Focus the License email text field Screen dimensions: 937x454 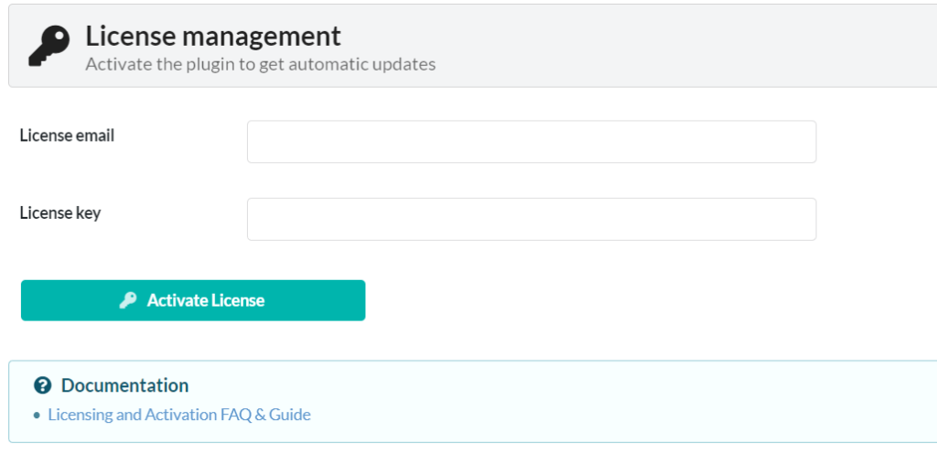click(532, 142)
